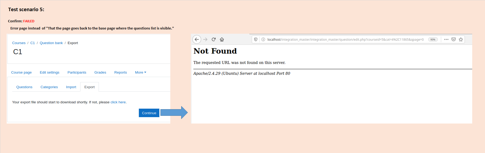Click the red FAILED status text
485x153 pixels.
pos(29,21)
